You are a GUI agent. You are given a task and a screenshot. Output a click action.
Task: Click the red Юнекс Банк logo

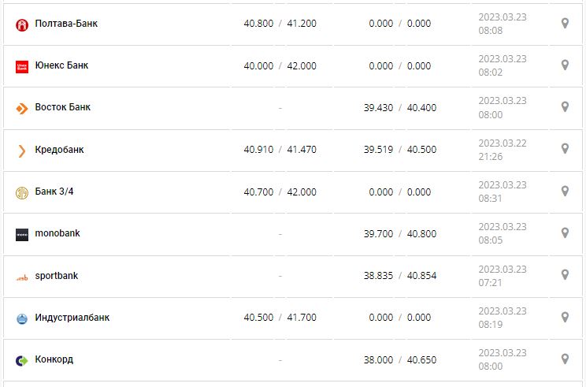click(22, 66)
